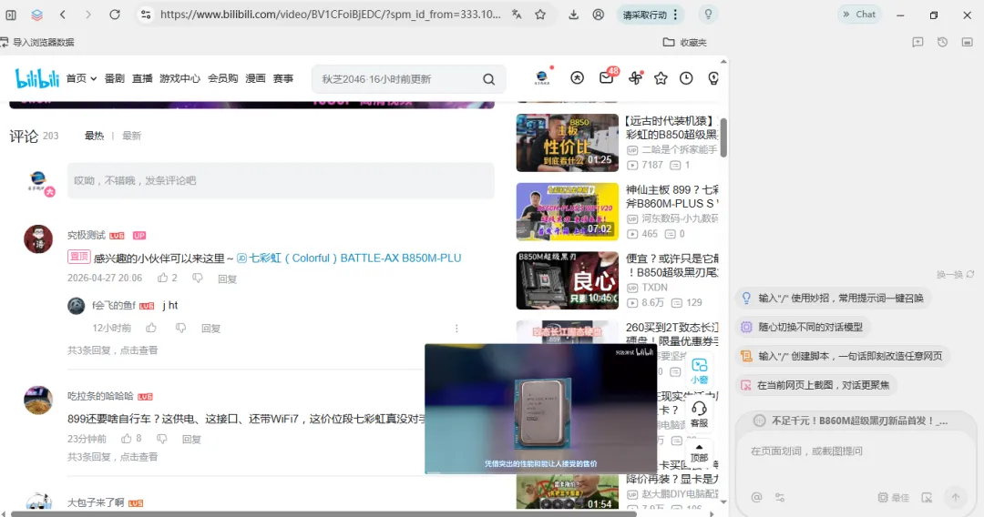This screenshot has width=984, height=517.
Task: Bookmark the page with the star icon
Action: click(540, 15)
